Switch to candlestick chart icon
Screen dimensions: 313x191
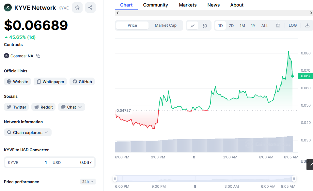pyautogui.click(x=205, y=25)
